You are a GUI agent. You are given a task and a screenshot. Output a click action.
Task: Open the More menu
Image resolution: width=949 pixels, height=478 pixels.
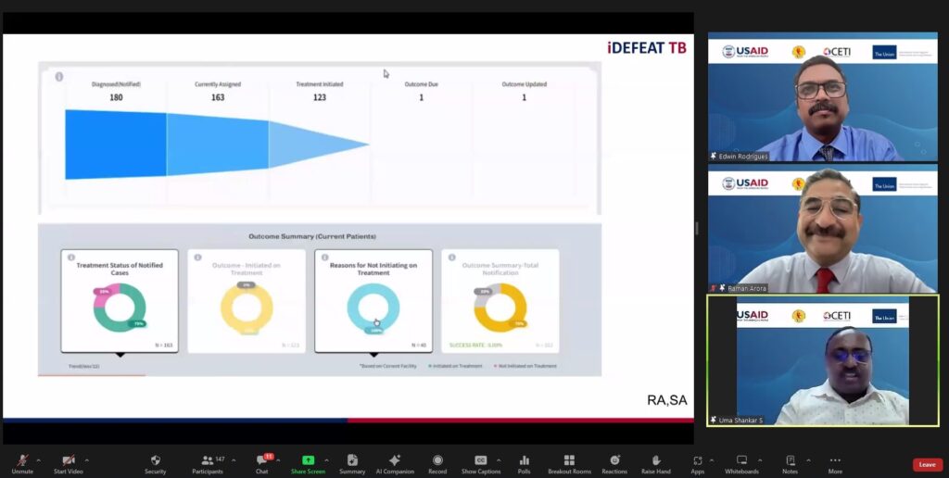coord(835,460)
